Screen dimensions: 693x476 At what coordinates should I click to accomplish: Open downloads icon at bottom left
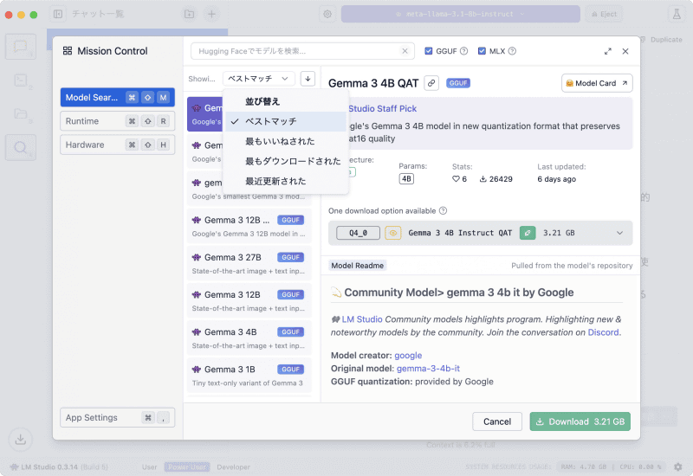click(x=20, y=440)
